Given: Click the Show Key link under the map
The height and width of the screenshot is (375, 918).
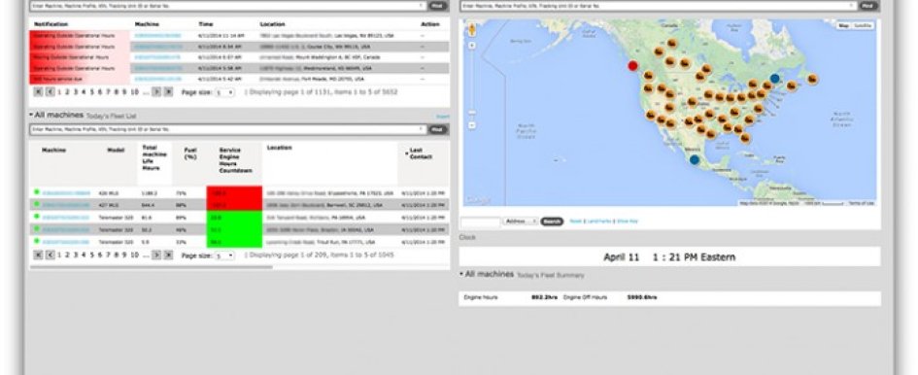Looking at the screenshot, I should pos(627,222).
